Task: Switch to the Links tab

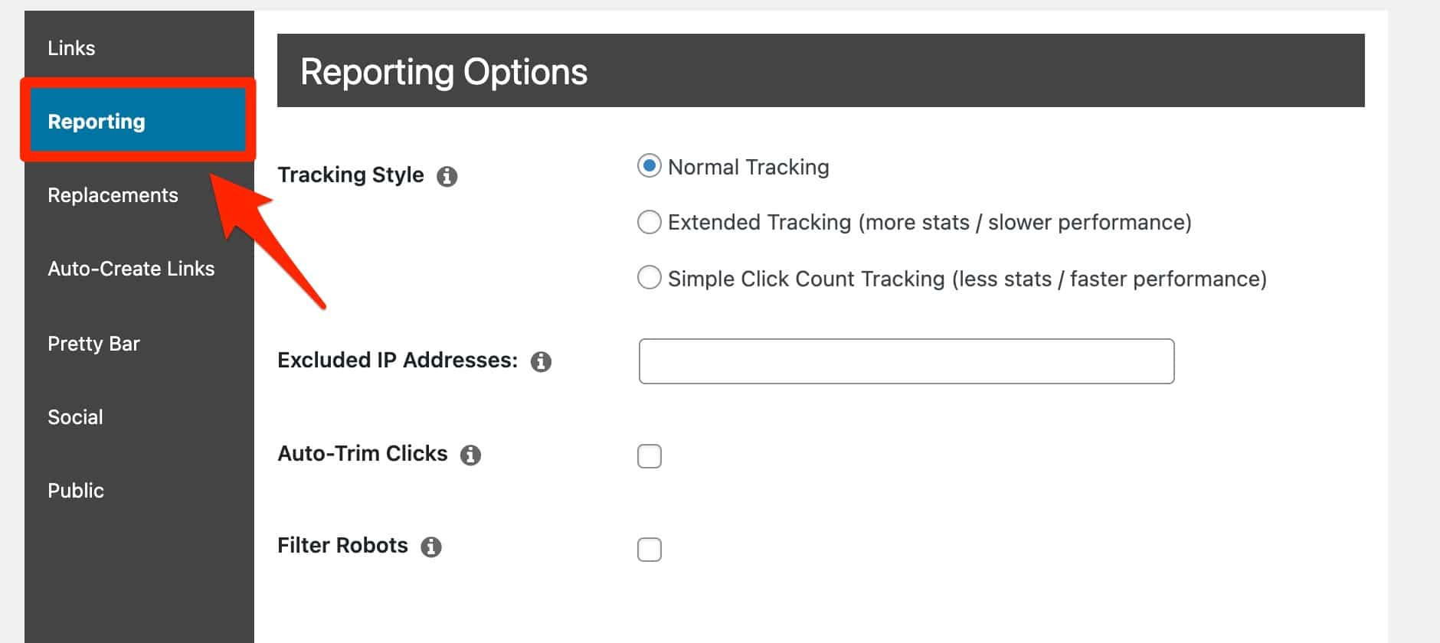Action: [71, 47]
